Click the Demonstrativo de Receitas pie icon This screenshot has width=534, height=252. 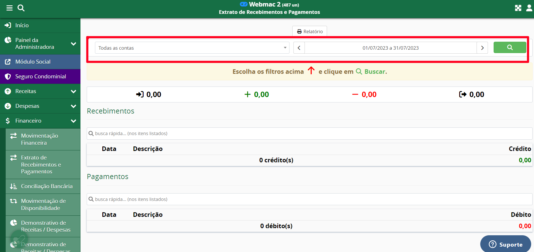click(14, 223)
